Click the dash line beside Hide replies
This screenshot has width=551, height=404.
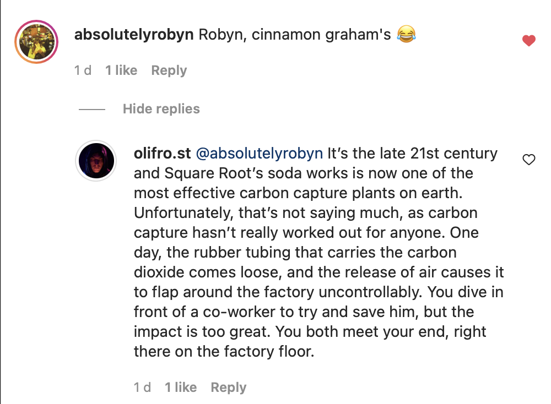pos(92,109)
